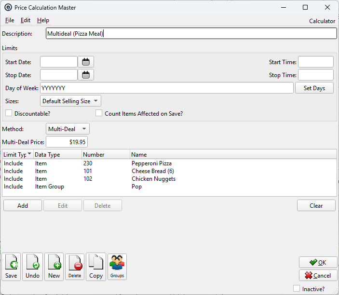Open the Calculator menu item
Viewport: 339px width, 295px height.
(322, 21)
